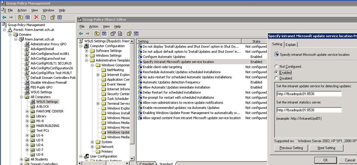This screenshot has height=165, width=357.
Task: Switch to the Setting tab in properties dialog
Action: coord(277,44)
